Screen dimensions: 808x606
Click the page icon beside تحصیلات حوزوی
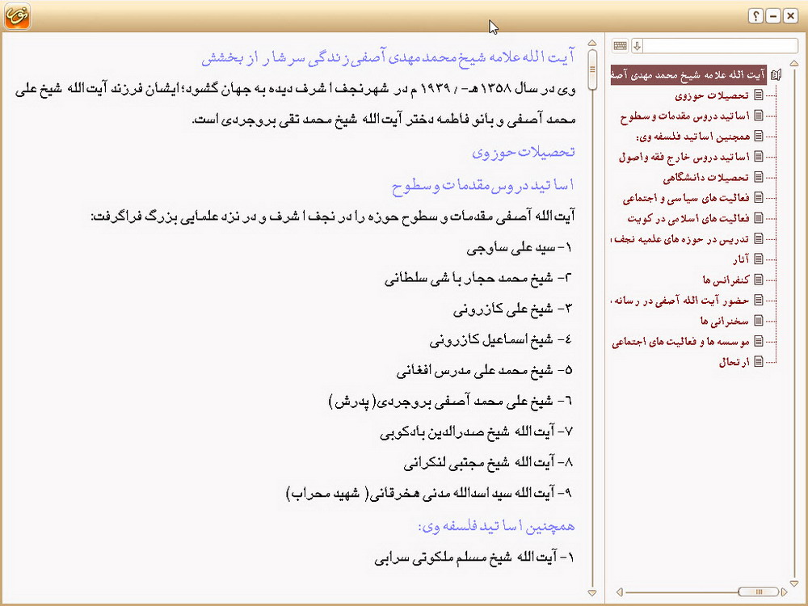coord(758,95)
